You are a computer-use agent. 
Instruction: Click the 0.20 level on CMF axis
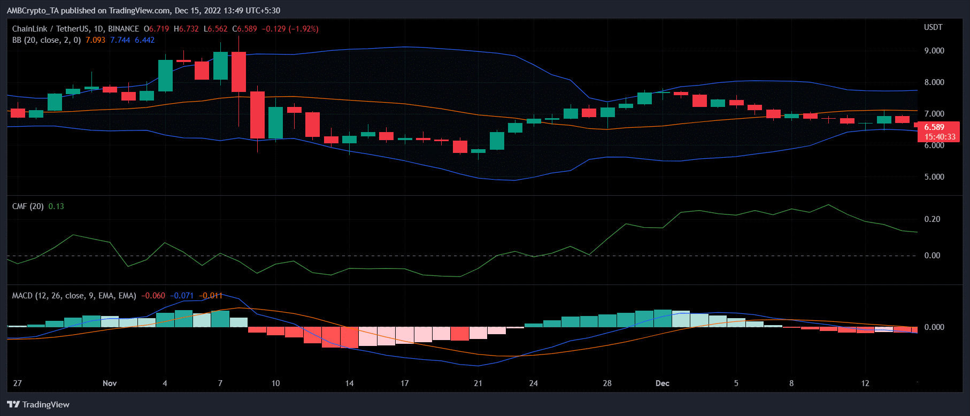(x=932, y=219)
